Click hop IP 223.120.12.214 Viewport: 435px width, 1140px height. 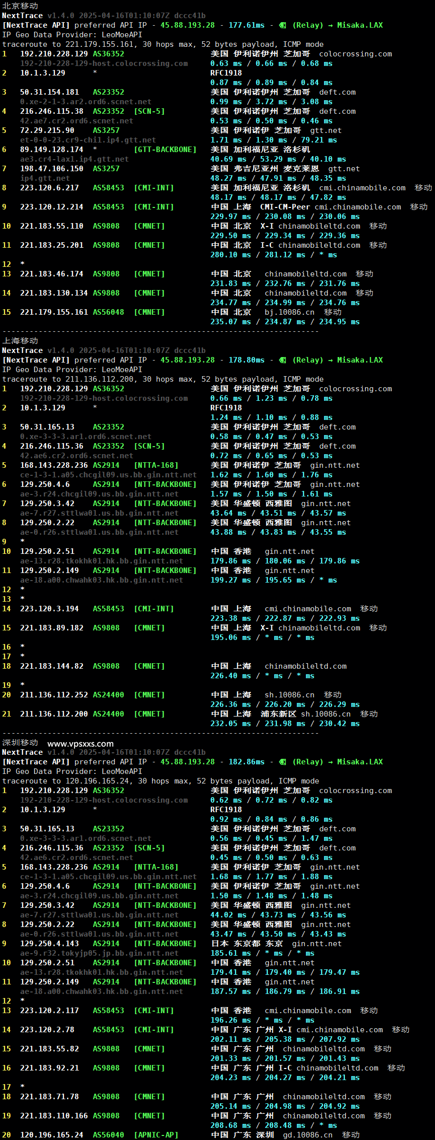click(52, 207)
